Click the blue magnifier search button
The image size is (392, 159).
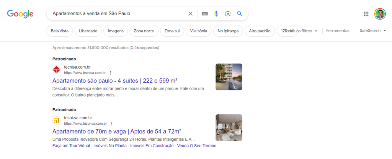(x=240, y=14)
